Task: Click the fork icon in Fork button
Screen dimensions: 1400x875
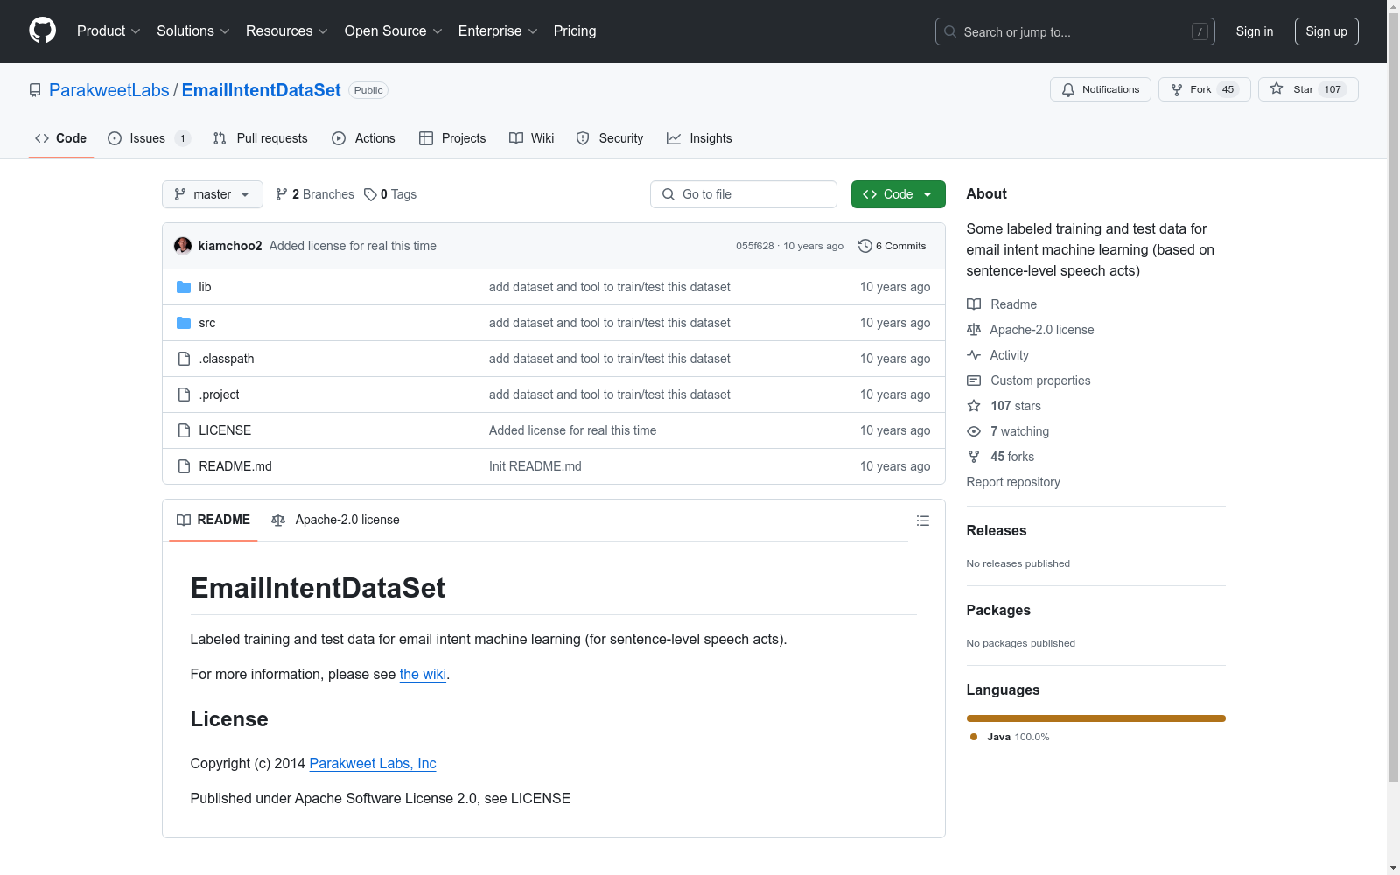Action: (x=1177, y=89)
